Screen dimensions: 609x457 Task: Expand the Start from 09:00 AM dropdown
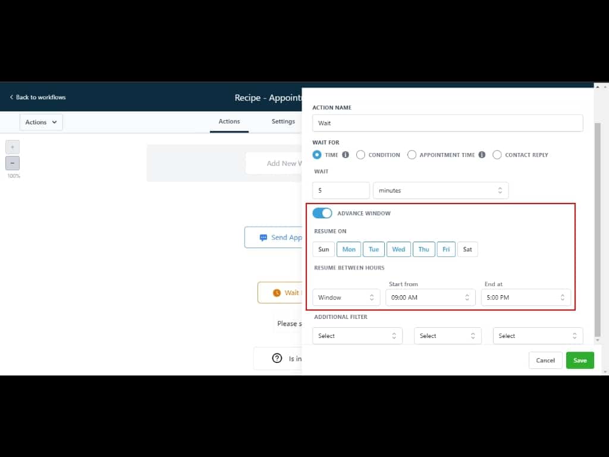pos(430,298)
